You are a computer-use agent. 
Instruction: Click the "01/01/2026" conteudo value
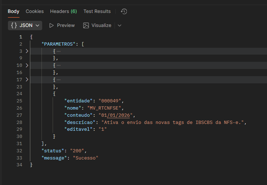(x=116, y=115)
